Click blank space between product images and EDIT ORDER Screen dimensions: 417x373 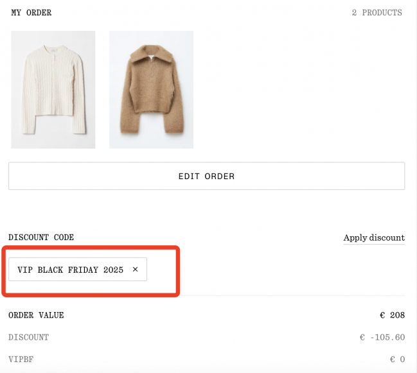coord(206,155)
